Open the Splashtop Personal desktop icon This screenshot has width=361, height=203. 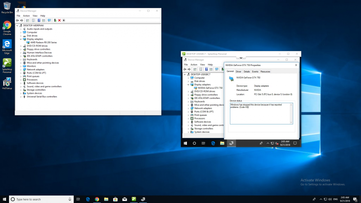click(x=7, y=66)
